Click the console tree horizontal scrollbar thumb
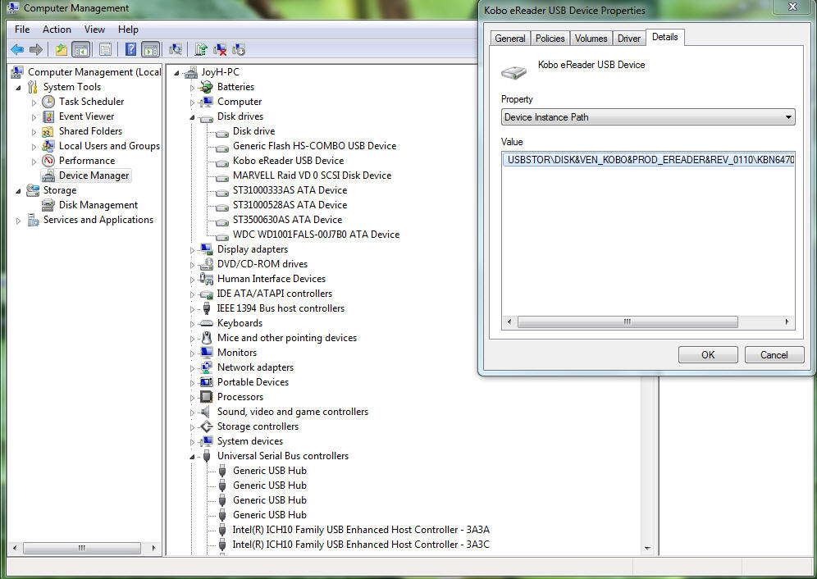 point(82,549)
